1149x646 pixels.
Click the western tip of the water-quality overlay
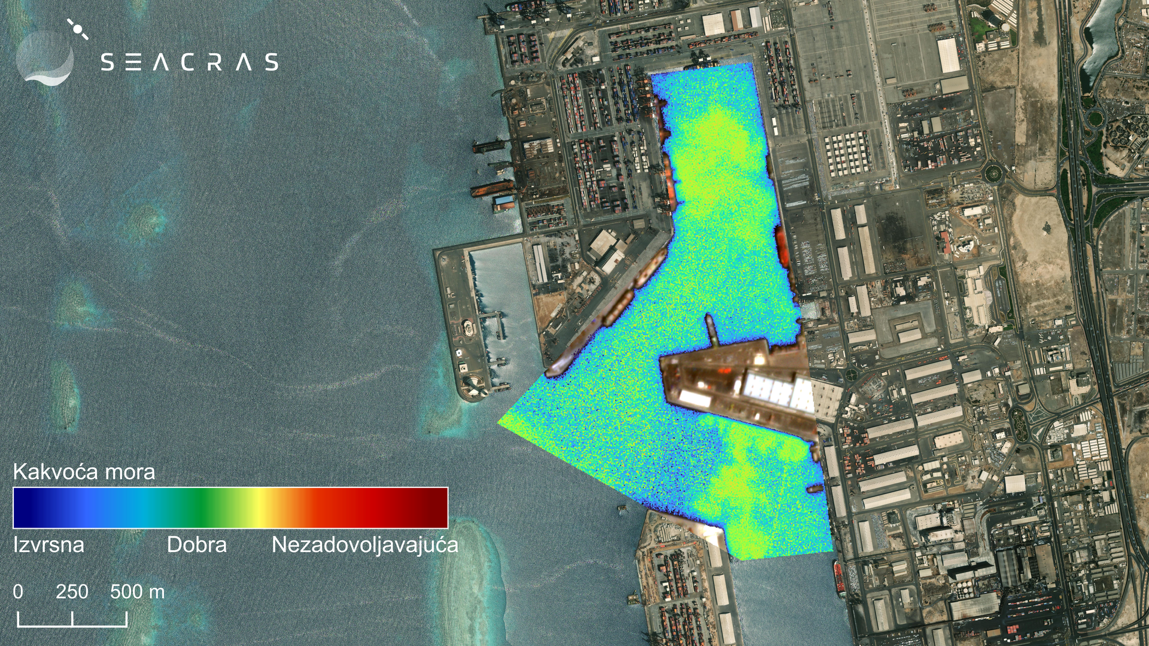pyautogui.click(x=503, y=421)
